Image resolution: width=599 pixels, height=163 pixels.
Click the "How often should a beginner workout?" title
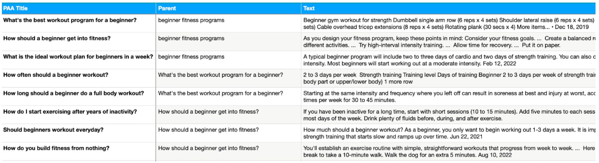click(56, 75)
